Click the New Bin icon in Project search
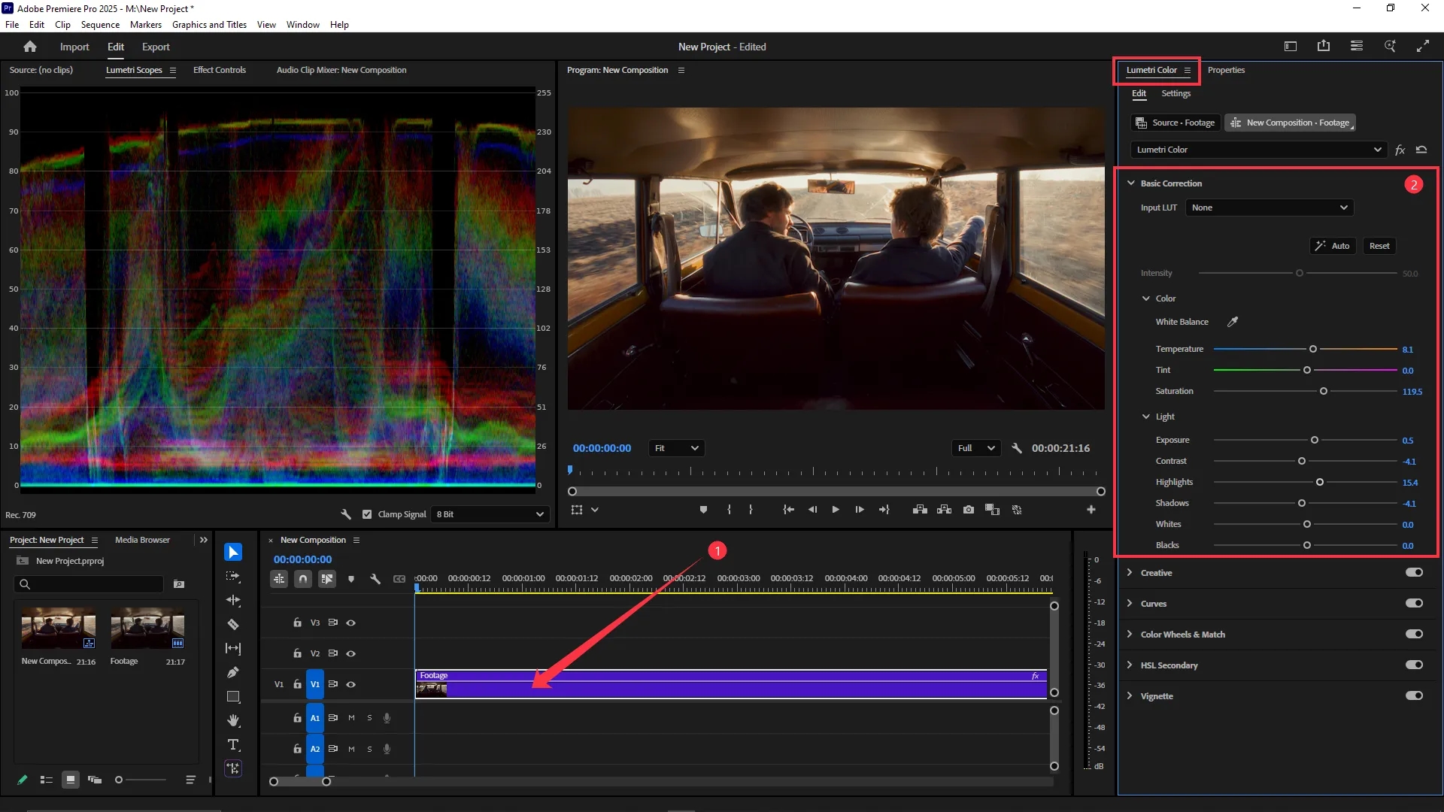 [179, 584]
